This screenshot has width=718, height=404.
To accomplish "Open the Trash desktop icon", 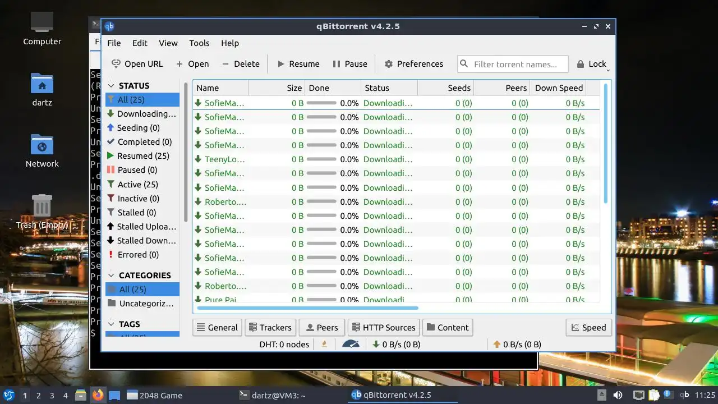I will pos(42,212).
